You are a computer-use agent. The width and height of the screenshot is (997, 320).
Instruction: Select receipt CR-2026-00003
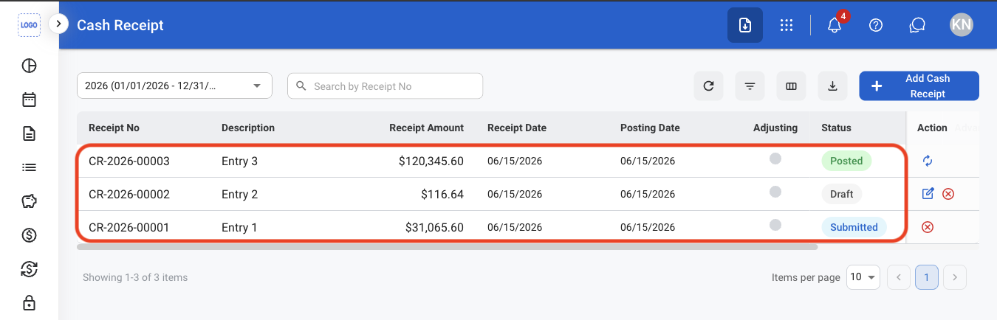point(129,161)
